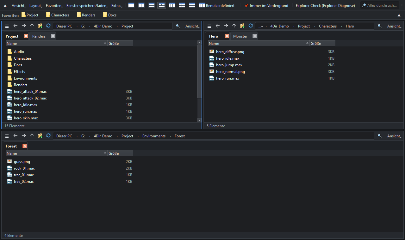Expand the Fenster speichern/laden menu
Screen dimensions: 405x240
click(x=87, y=5)
